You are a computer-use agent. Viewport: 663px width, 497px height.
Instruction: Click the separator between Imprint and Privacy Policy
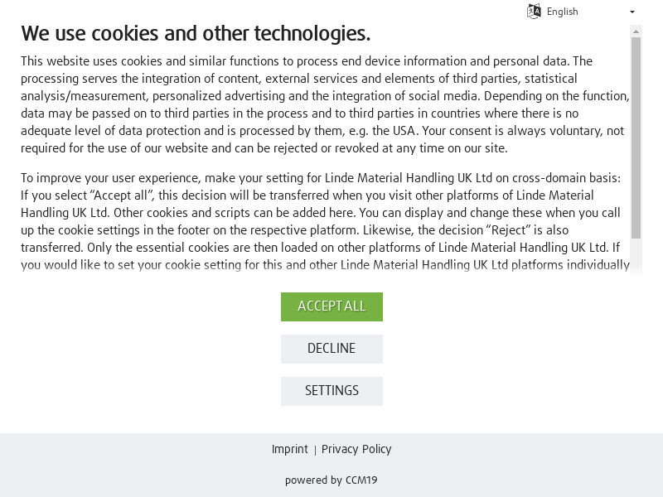315,450
